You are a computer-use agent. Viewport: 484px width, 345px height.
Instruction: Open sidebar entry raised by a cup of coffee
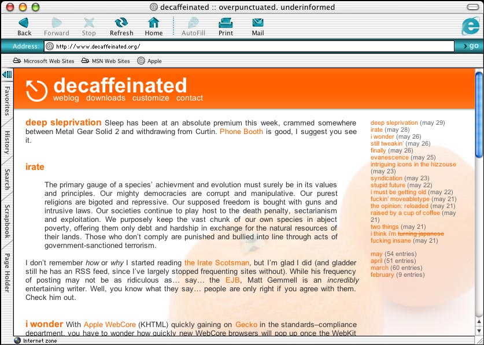pyautogui.click(x=405, y=213)
